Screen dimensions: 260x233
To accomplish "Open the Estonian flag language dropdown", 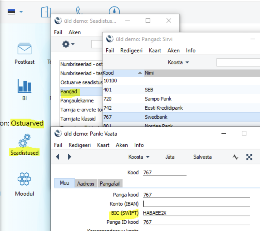I will pos(15,12).
